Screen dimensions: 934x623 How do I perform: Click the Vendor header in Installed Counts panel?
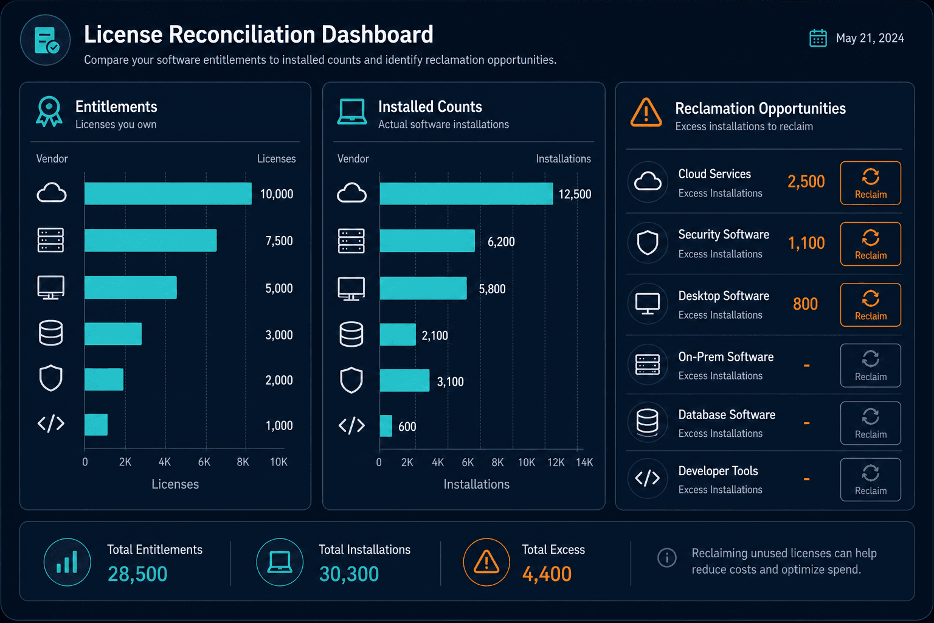(x=353, y=159)
